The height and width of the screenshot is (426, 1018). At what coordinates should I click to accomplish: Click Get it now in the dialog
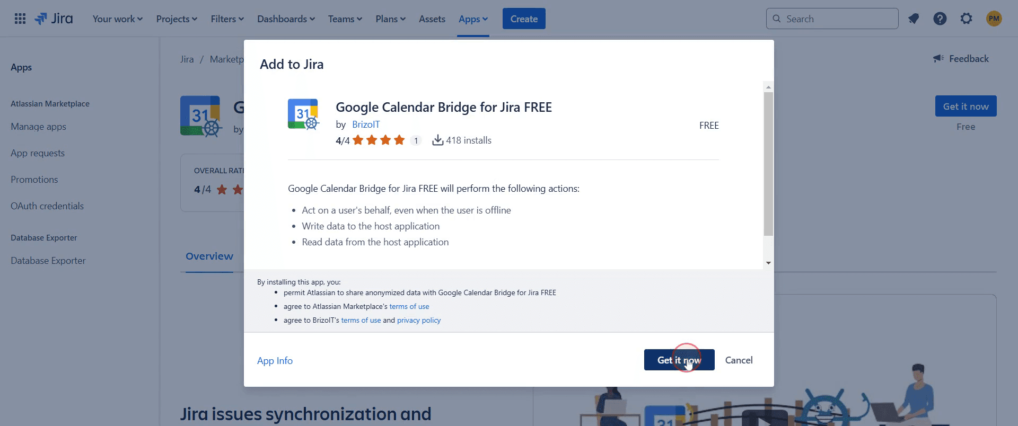[679, 360]
